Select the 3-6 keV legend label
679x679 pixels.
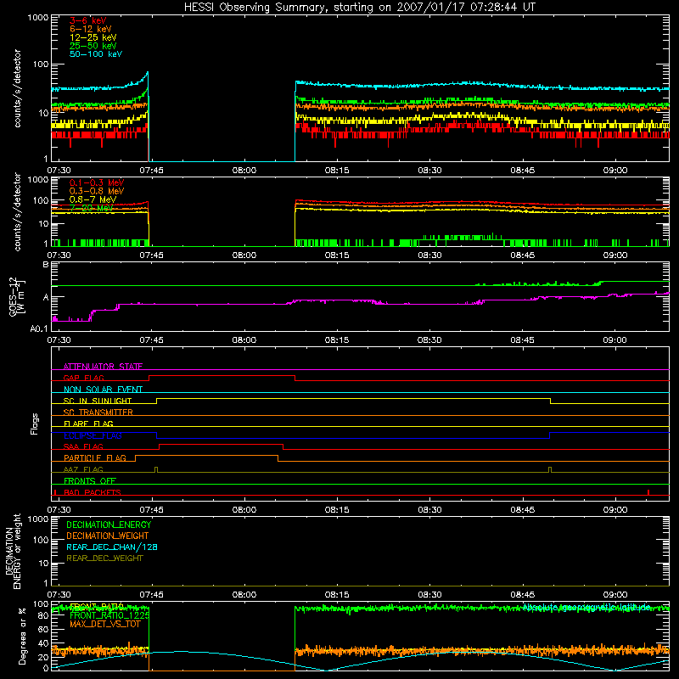88,20
